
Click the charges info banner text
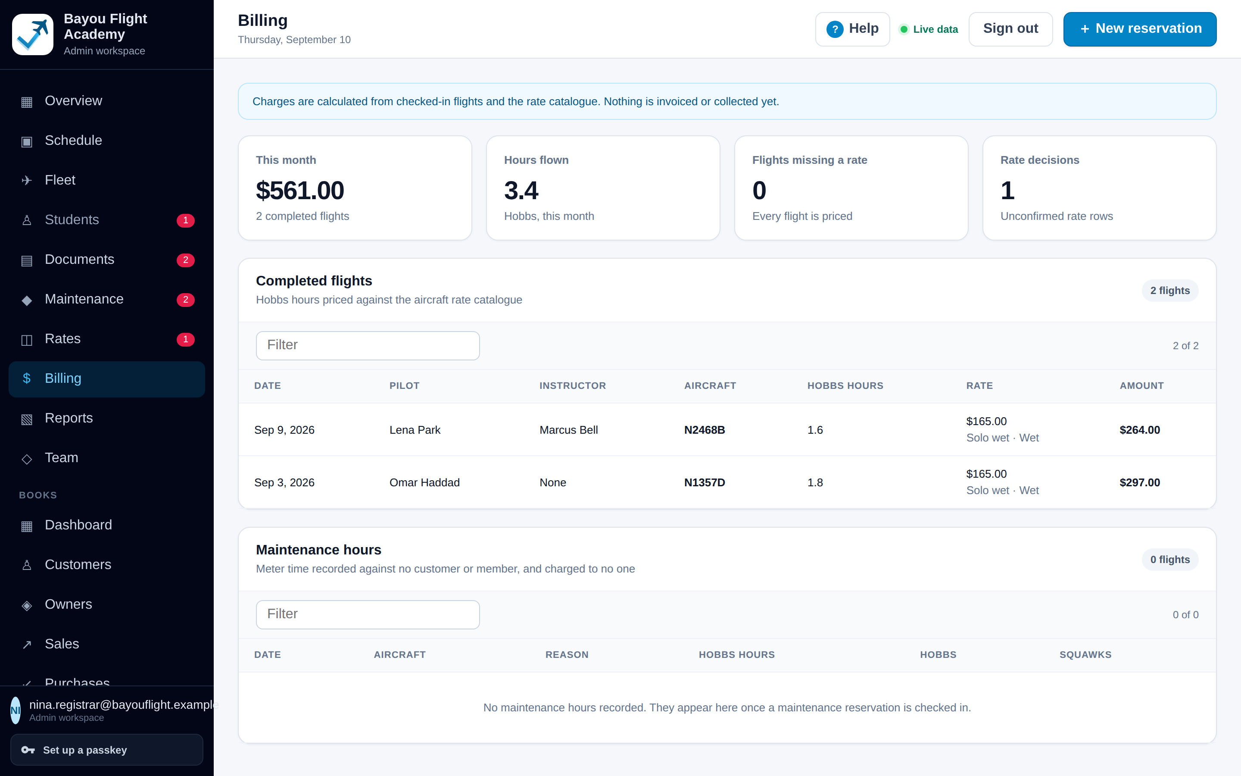point(515,102)
